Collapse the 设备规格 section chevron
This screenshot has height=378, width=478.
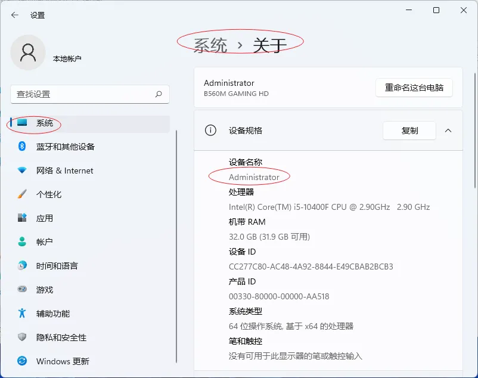(448, 131)
